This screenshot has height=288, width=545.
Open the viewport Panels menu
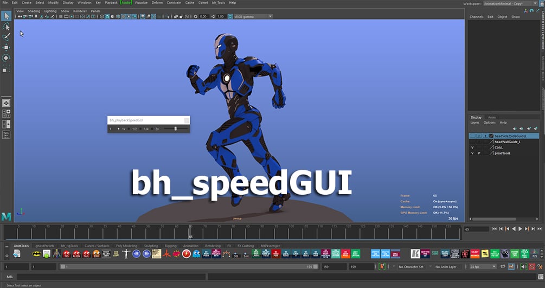point(95,11)
